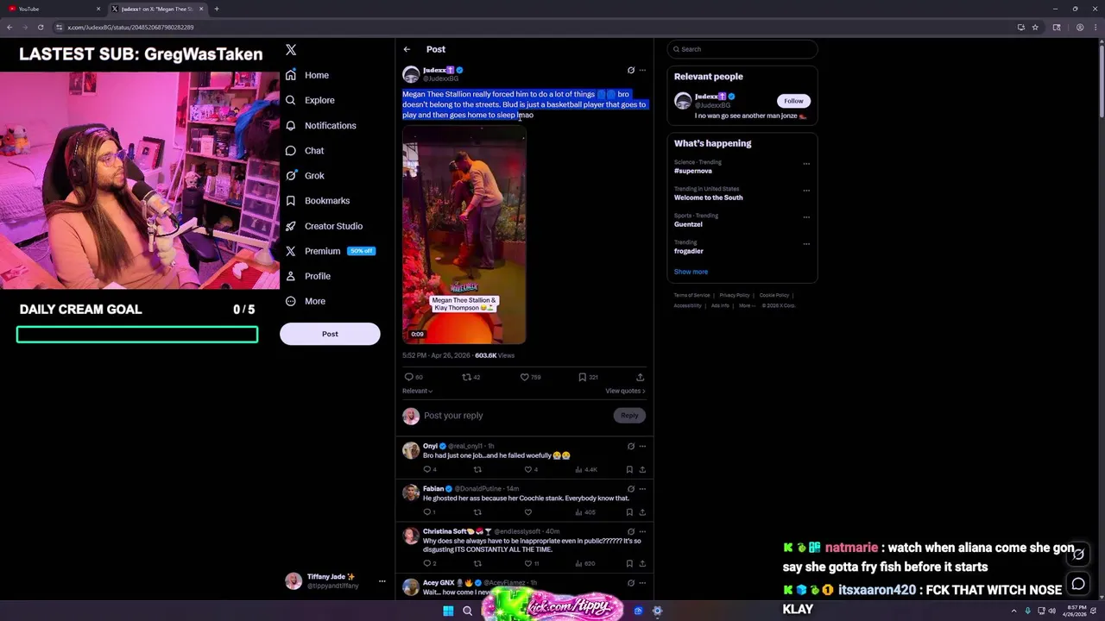Like Christina Soft's reply

point(531,563)
